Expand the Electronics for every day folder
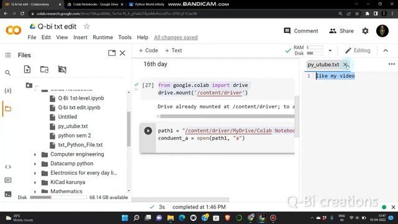 tap(35, 173)
